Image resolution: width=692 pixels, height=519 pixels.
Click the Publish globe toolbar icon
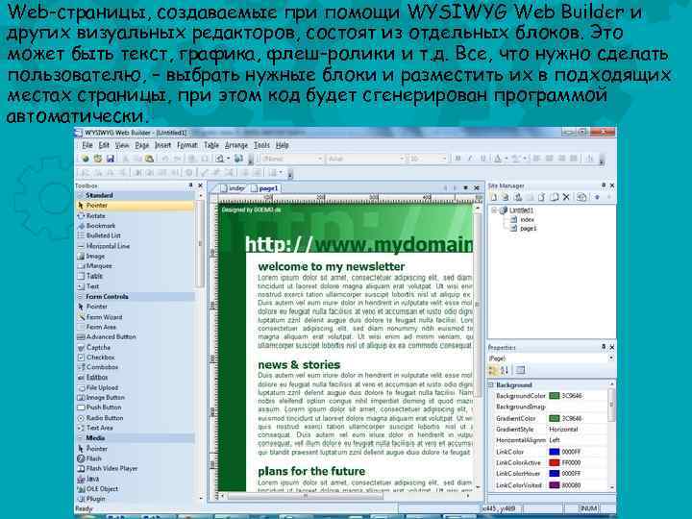tap(238, 159)
